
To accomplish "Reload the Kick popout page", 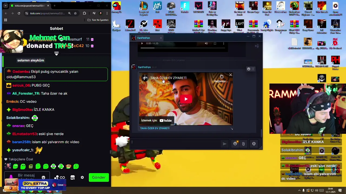I will (x=19, y=13).
